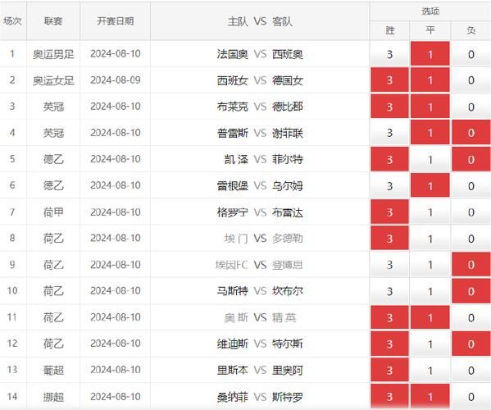Deselect win (3) for 布莱克 VS 德比郡

pyautogui.click(x=389, y=107)
